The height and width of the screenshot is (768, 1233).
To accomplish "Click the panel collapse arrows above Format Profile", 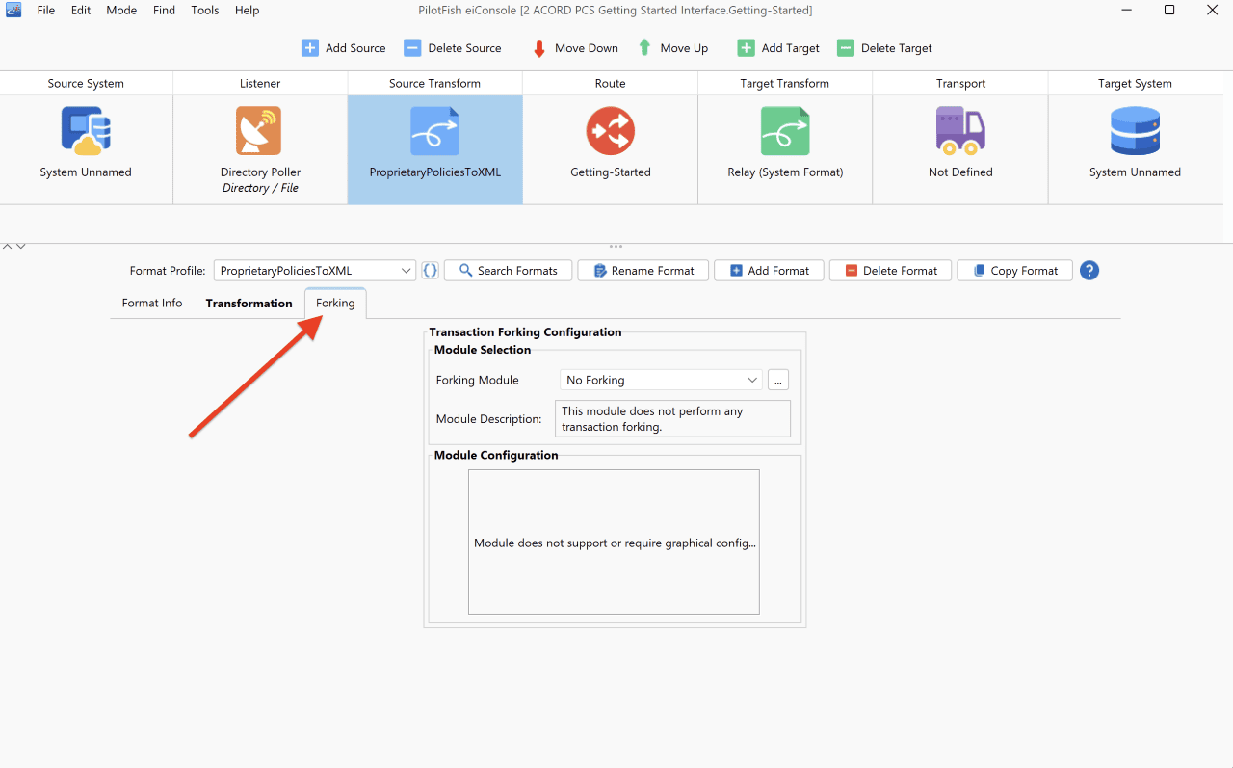I will coord(13,247).
